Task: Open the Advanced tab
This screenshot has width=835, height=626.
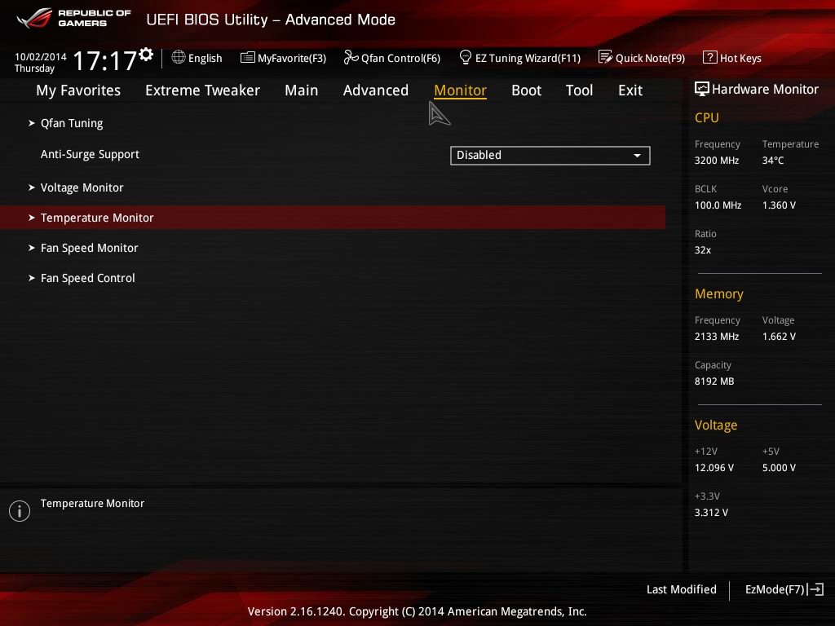Action: [x=375, y=90]
